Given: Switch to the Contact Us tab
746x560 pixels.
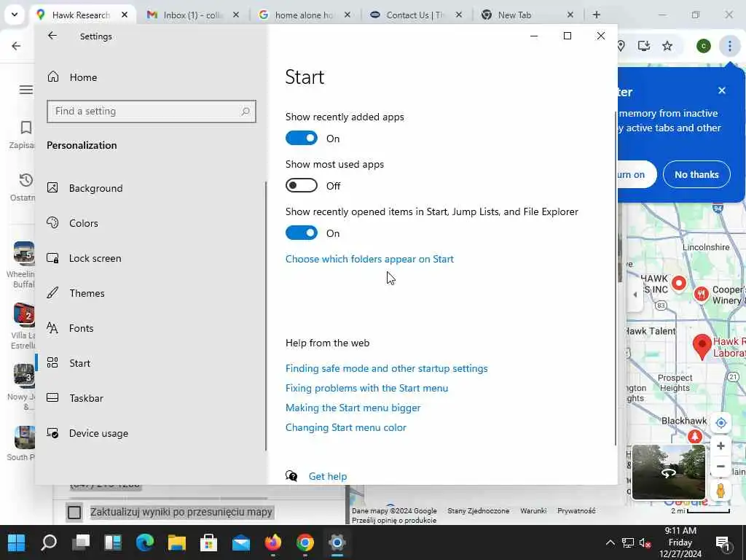Looking at the screenshot, I should [415, 15].
